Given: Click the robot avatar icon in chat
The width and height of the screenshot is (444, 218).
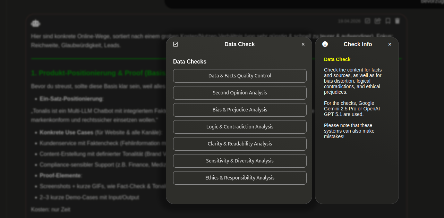Looking at the screenshot, I should 35,23.
